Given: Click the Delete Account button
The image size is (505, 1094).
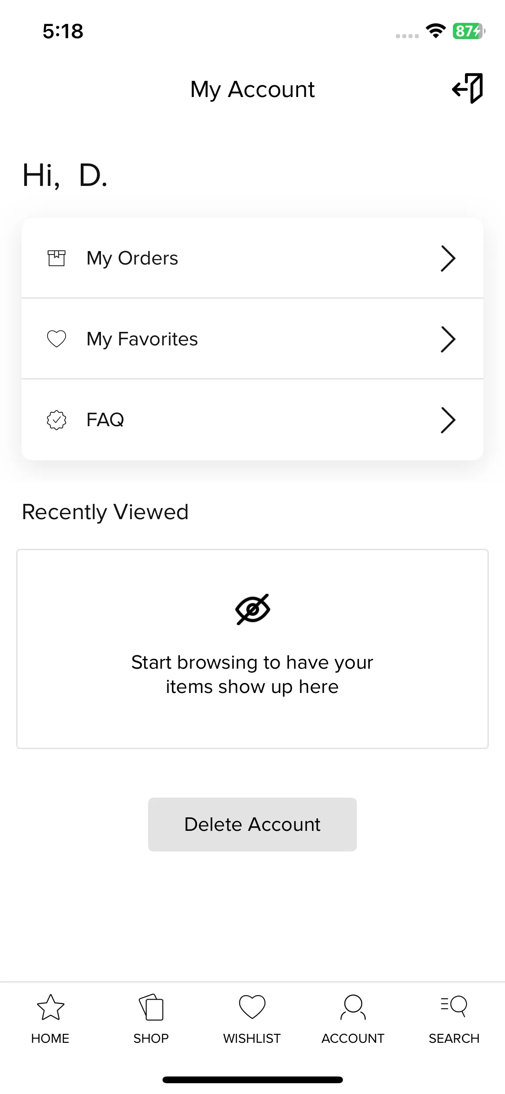Looking at the screenshot, I should tap(252, 825).
